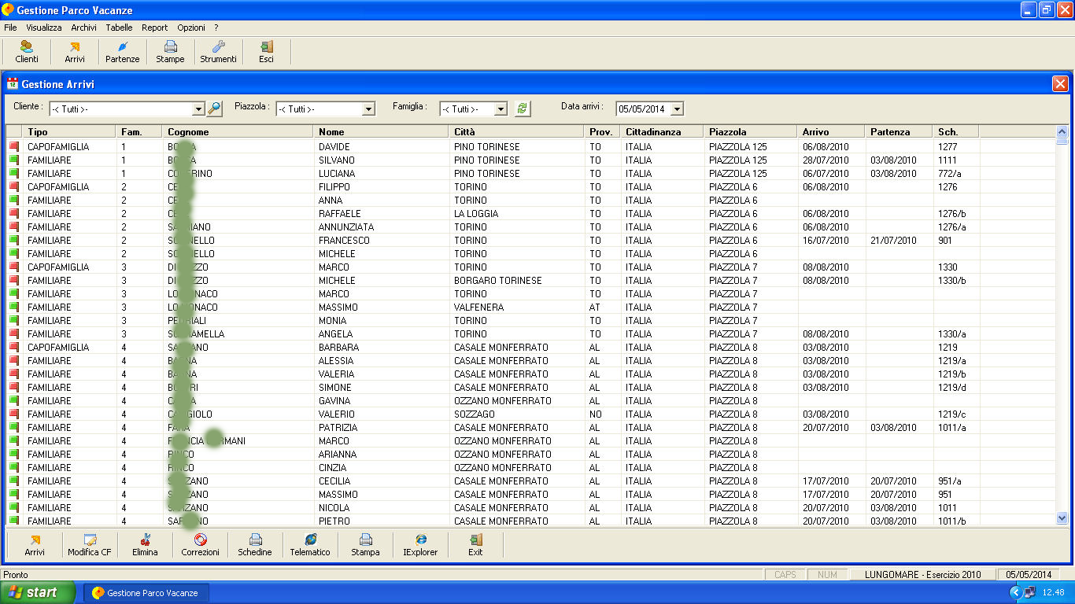Click Modifica CF in bottom toolbar
Viewport: 1075px width, 604px height.
pos(90,545)
